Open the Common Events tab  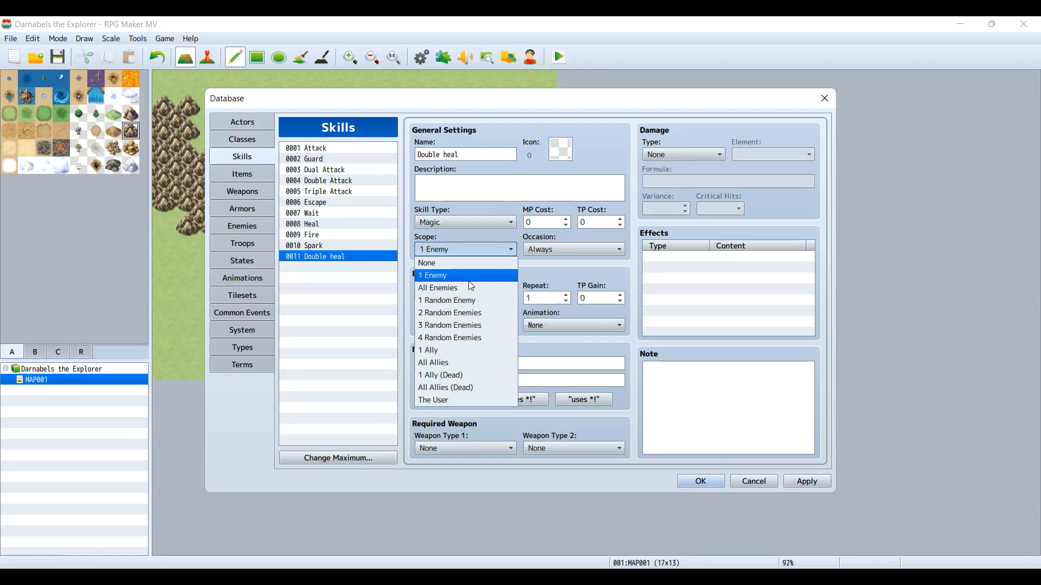242,313
